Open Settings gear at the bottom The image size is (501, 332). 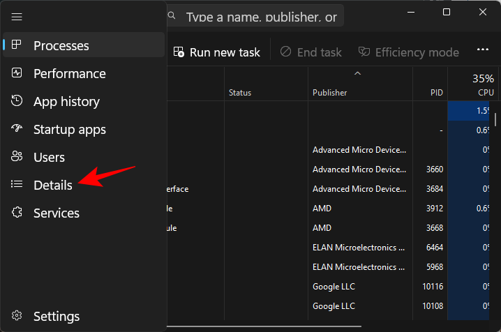coord(17,316)
